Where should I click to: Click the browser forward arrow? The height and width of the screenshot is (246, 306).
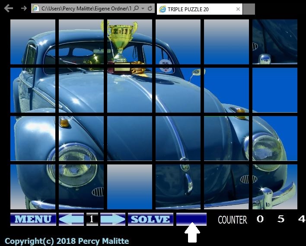(x=24, y=8)
